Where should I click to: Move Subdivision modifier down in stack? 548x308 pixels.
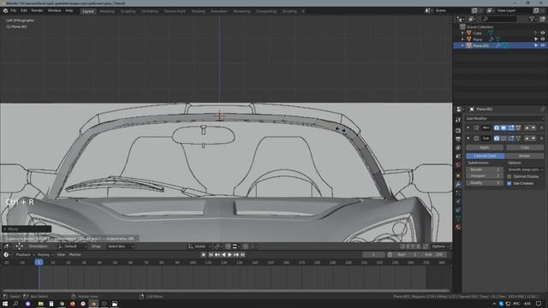coord(533,139)
